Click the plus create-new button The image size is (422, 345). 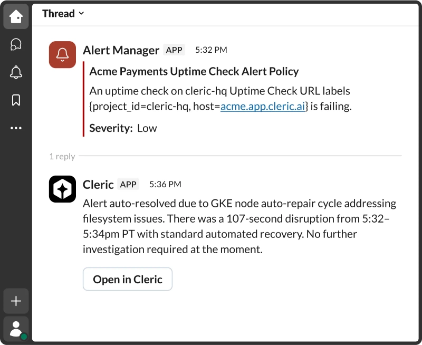[x=16, y=301]
